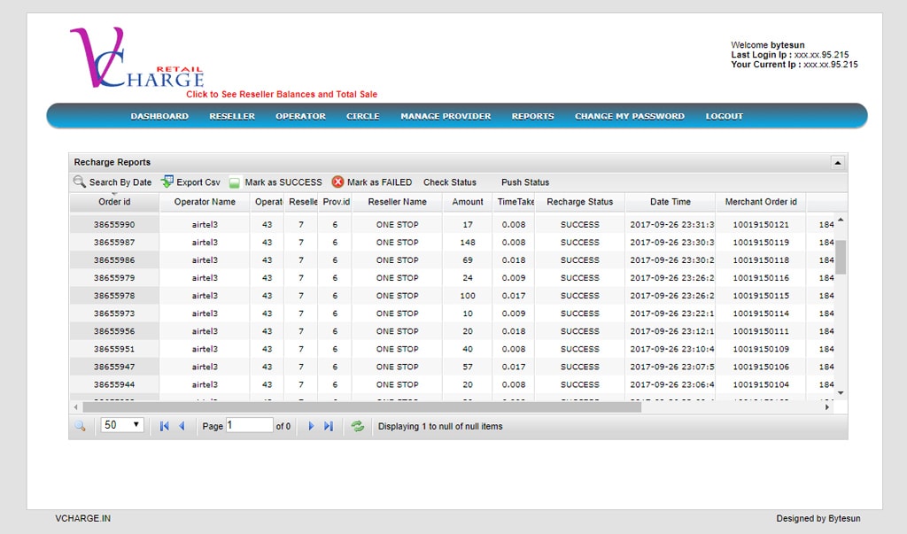The image size is (907, 534).
Task: Sort by Amount column header
Action: (x=468, y=202)
